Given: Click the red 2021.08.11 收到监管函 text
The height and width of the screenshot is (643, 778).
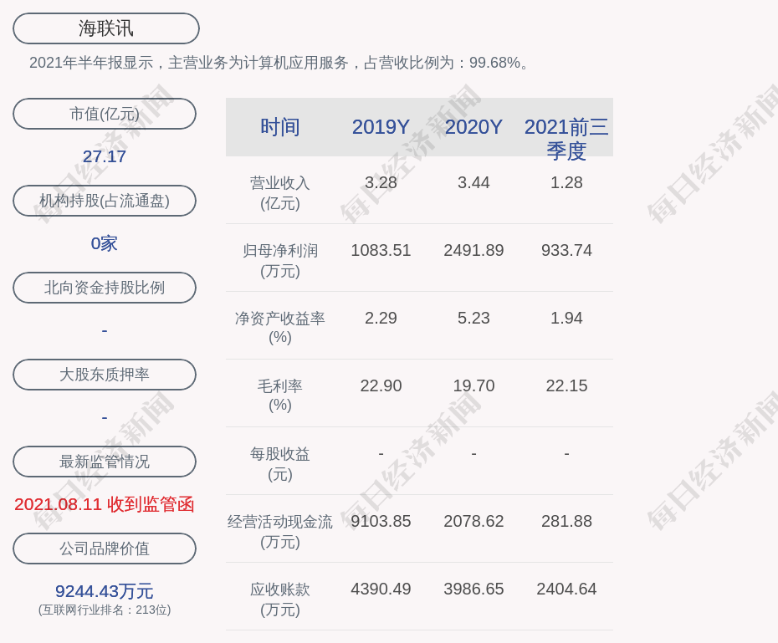Looking at the screenshot, I should pyautogui.click(x=105, y=504).
